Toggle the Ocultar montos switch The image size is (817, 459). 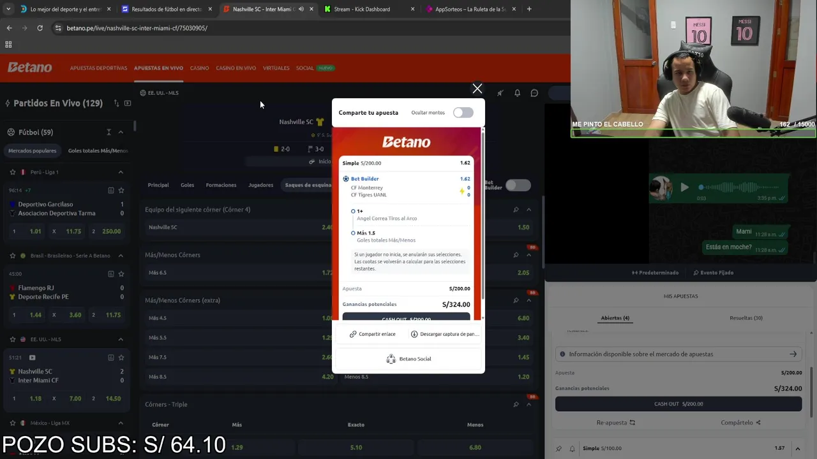(463, 113)
